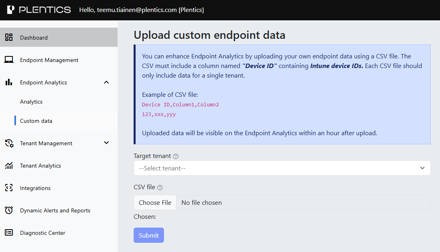Viewport: 440px width, 252px height.
Task: Select Custom data in the sidebar
Action: coord(36,121)
